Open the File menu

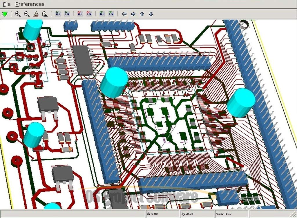[7, 4]
